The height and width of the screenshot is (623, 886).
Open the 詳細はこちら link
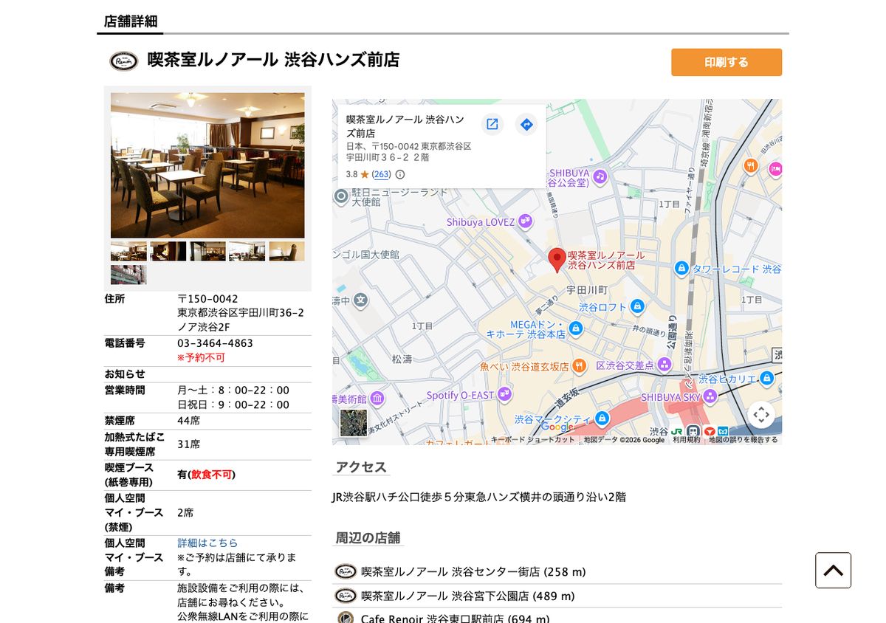(x=207, y=543)
